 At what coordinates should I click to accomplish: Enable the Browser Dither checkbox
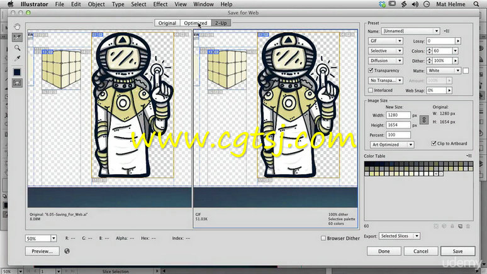point(323,238)
